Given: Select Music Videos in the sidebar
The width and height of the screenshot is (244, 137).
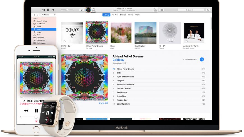Looking at the screenshot, I should [44, 43].
